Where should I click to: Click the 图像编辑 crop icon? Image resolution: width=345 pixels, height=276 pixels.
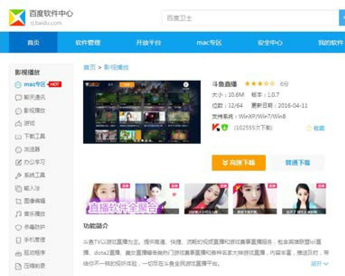tap(18, 201)
